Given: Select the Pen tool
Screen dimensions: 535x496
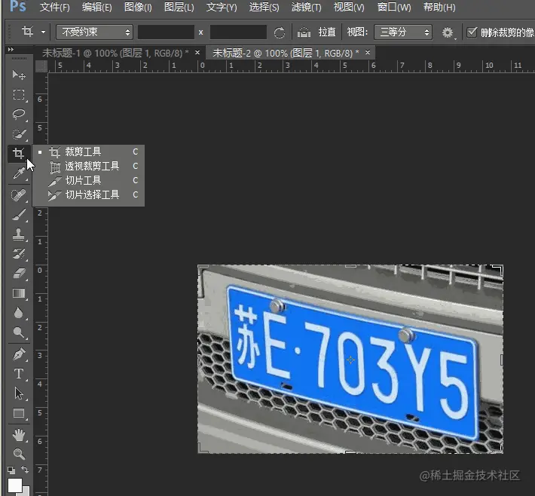Looking at the screenshot, I should tap(19, 354).
